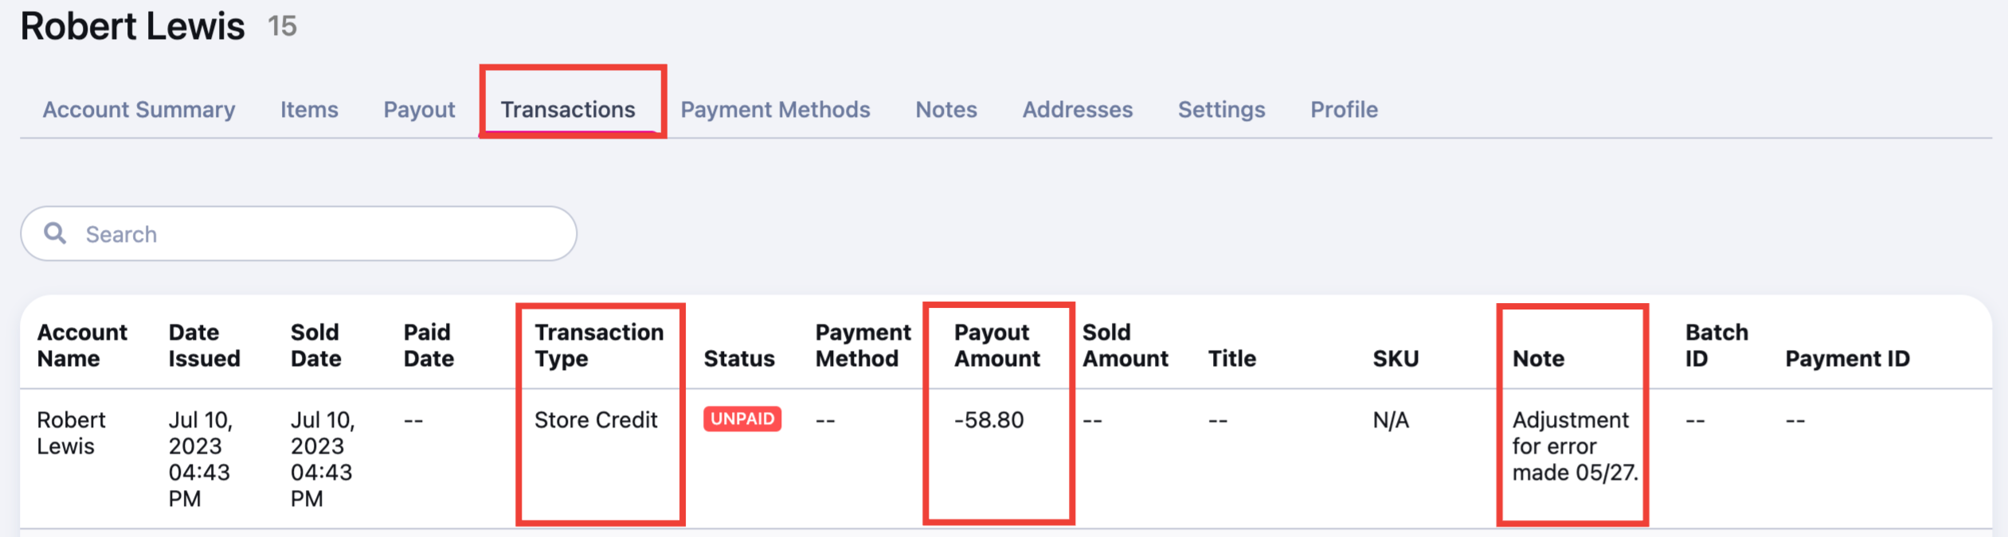Open the Settings tab
The width and height of the screenshot is (2008, 537).
pos(1221,110)
